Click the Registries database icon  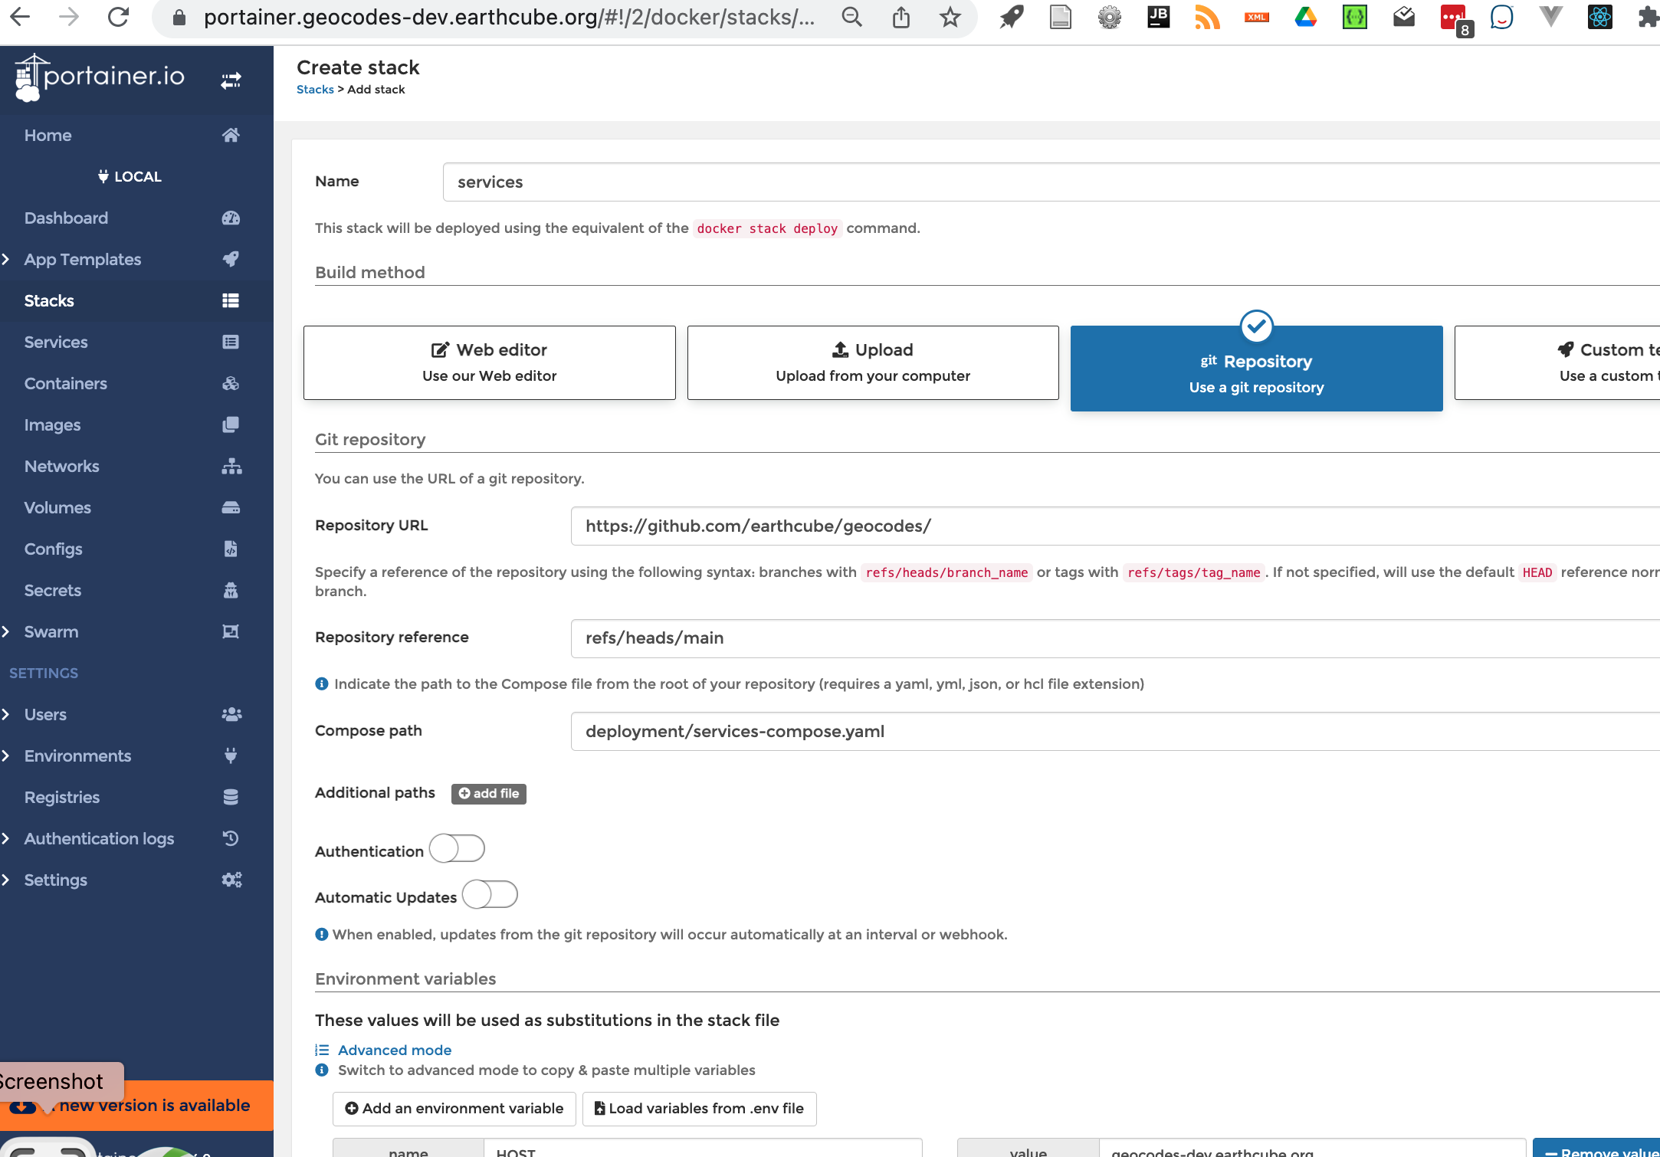pos(231,797)
